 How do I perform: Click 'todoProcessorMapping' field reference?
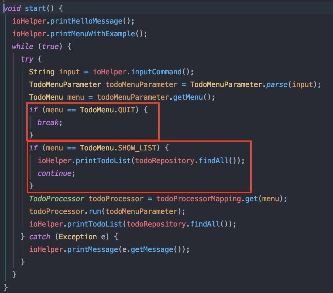[x=199, y=199]
